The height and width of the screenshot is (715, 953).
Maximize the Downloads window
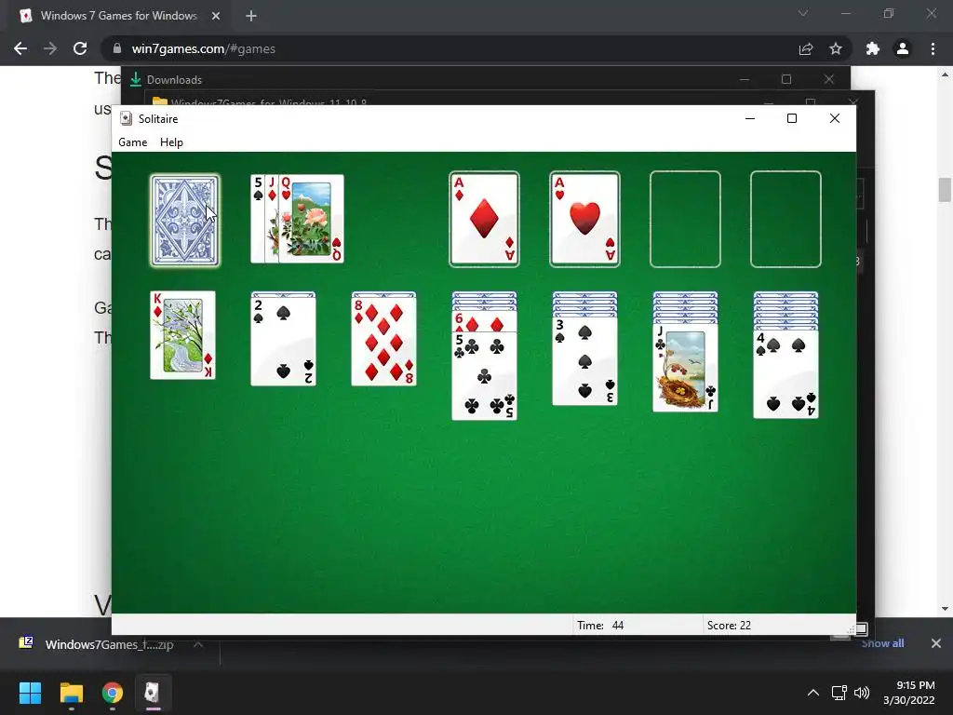[x=786, y=80]
